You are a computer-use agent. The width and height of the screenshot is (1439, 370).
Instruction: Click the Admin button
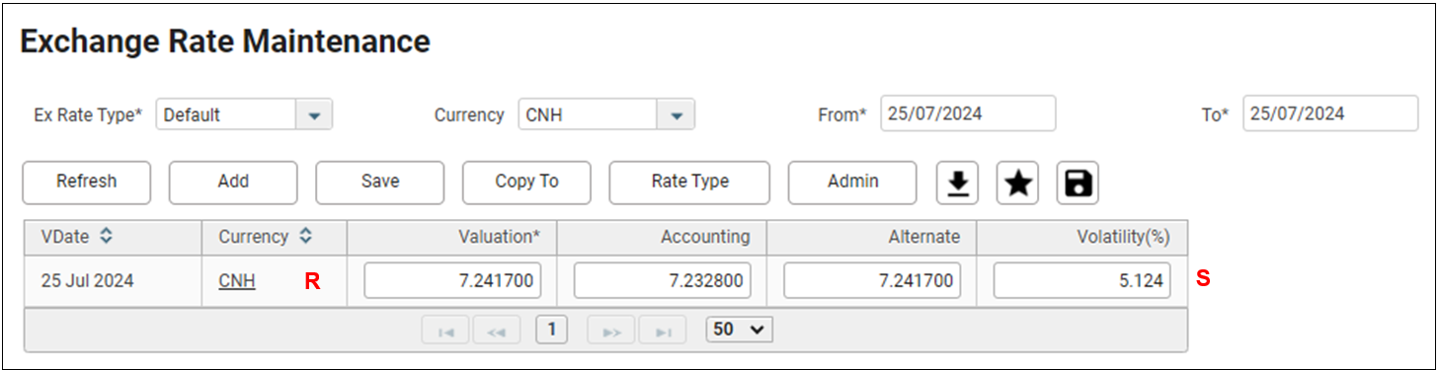pos(852,182)
